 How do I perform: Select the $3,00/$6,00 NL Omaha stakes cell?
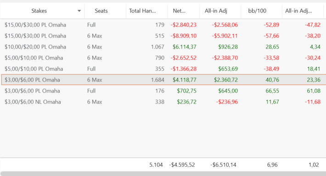pyautogui.click(x=33, y=102)
